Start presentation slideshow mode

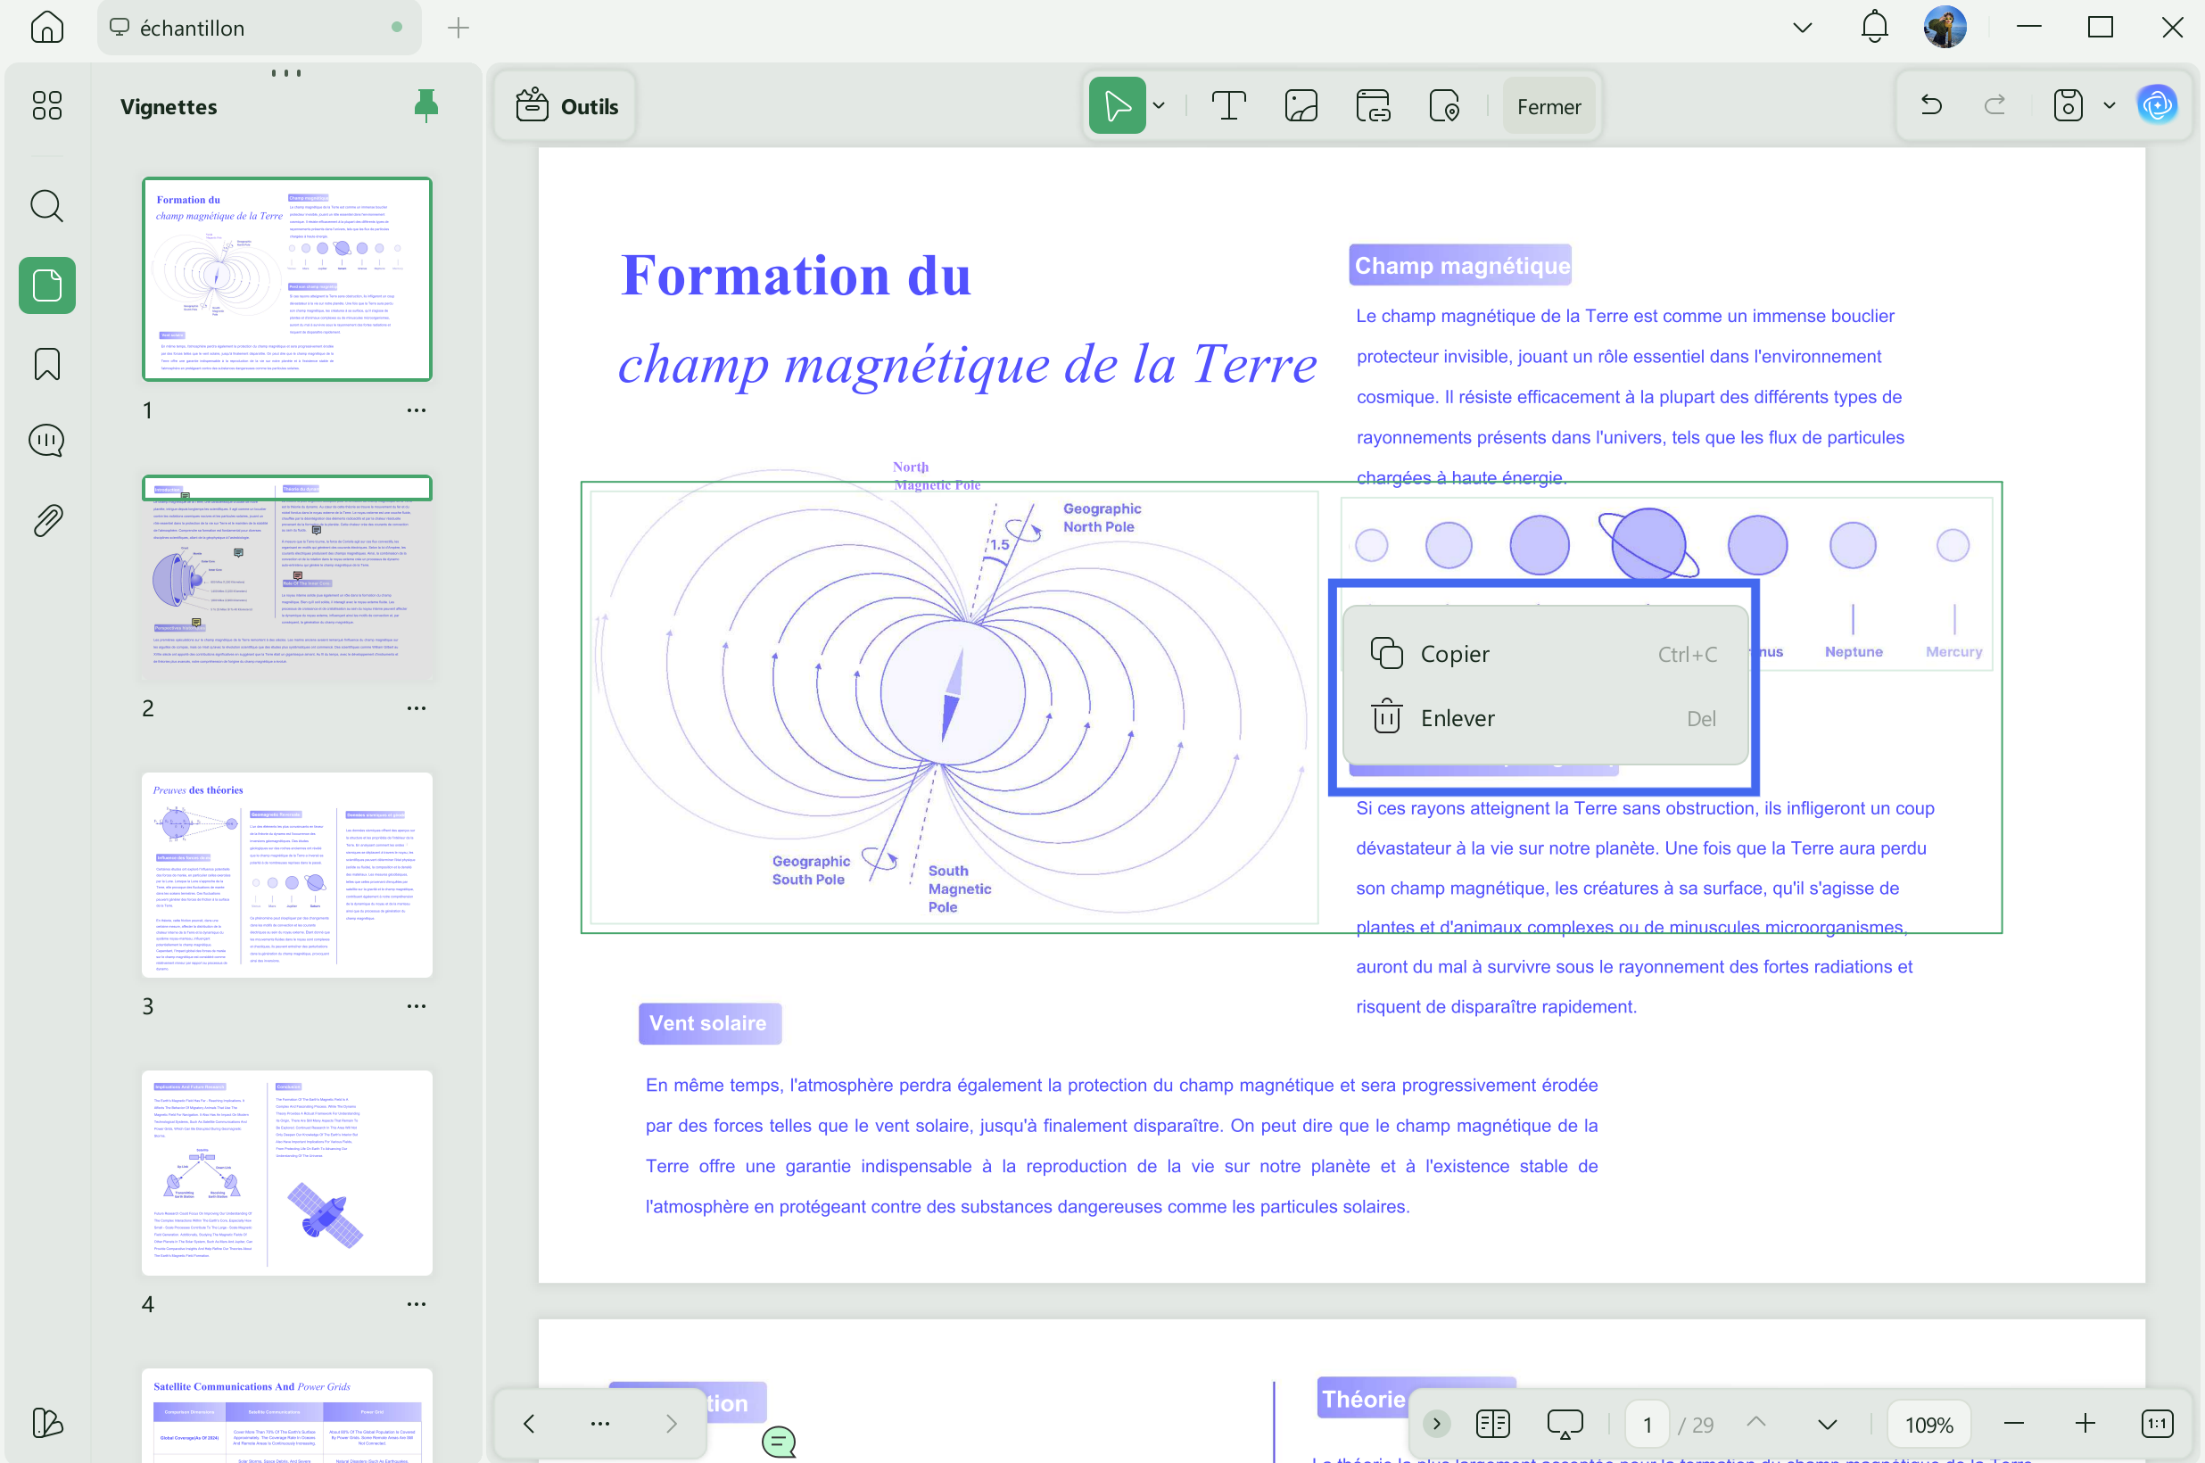pyautogui.click(x=1565, y=1424)
